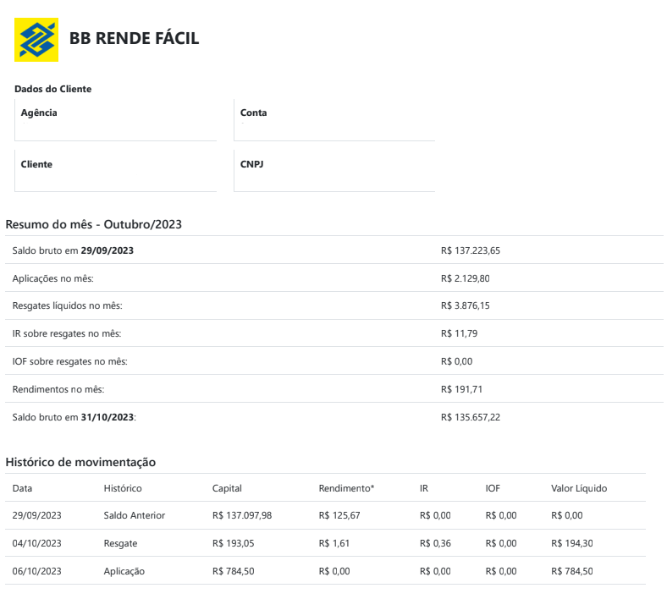Select the 06/10/2023 Aplicação transaction
Viewport: 667px width, 599px height.
325,571
